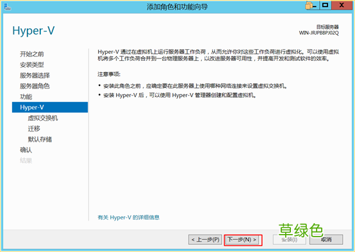The image size is (355, 252).
Task: Click the 注意事项 heading text
Action: pyautogui.click(x=109, y=74)
